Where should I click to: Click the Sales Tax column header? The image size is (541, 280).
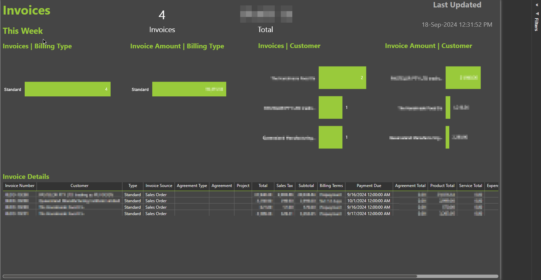point(285,186)
